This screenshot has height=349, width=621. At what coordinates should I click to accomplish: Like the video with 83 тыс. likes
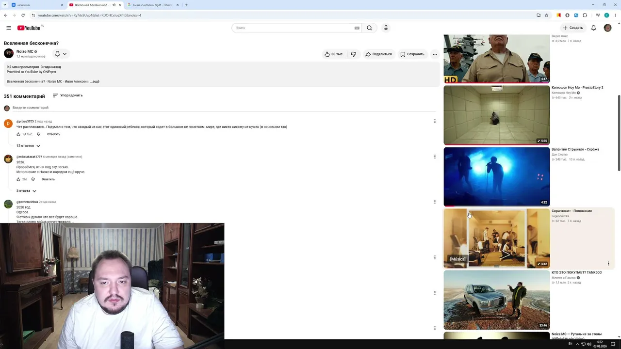point(334,54)
